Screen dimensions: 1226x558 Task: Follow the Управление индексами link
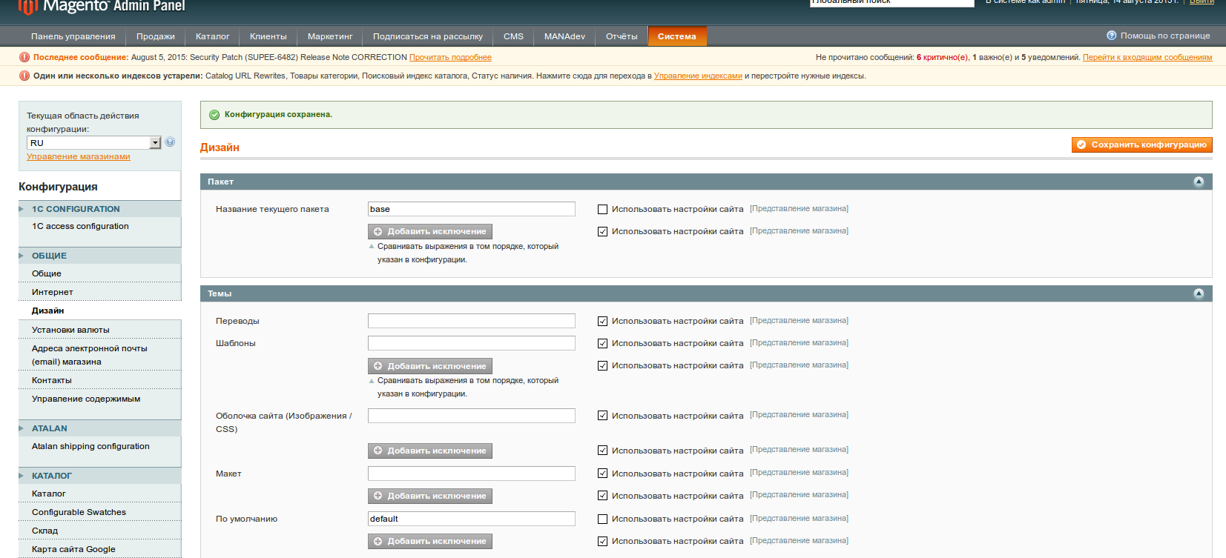pos(698,76)
